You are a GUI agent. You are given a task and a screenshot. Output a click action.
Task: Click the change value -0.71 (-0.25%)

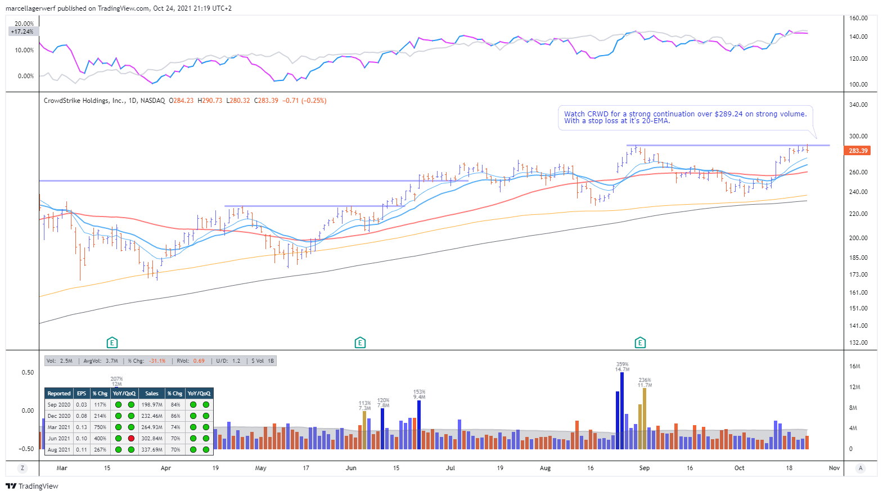tap(304, 101)
